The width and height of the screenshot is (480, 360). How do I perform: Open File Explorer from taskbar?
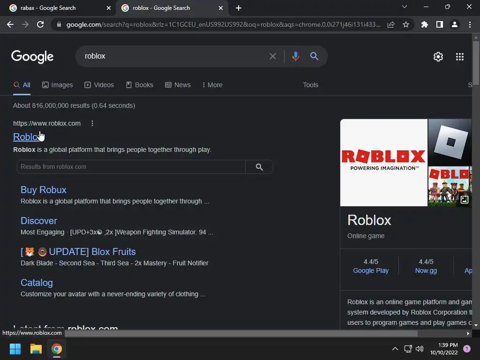tap(36, 349)
